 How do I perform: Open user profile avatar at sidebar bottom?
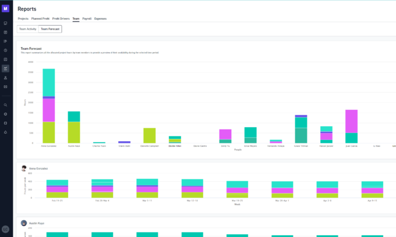tap(5, 229)
